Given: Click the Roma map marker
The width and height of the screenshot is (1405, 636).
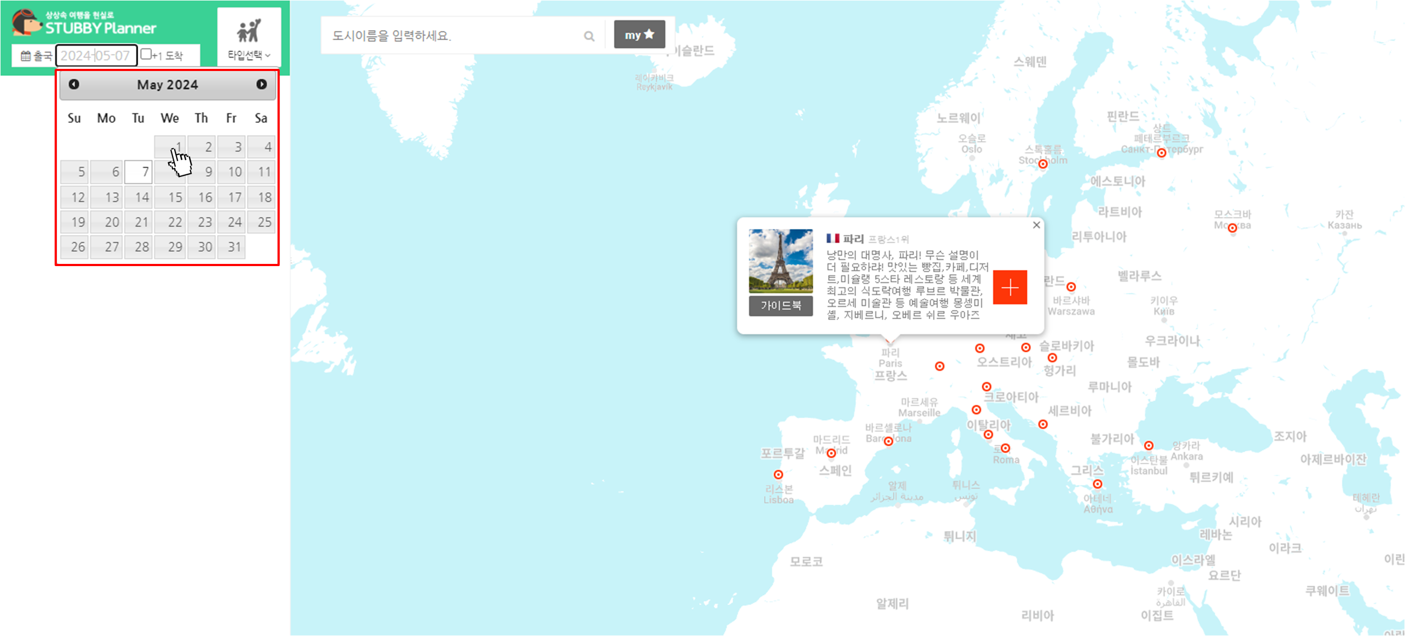Looking at the screenshot, I should click(1005, 448).
